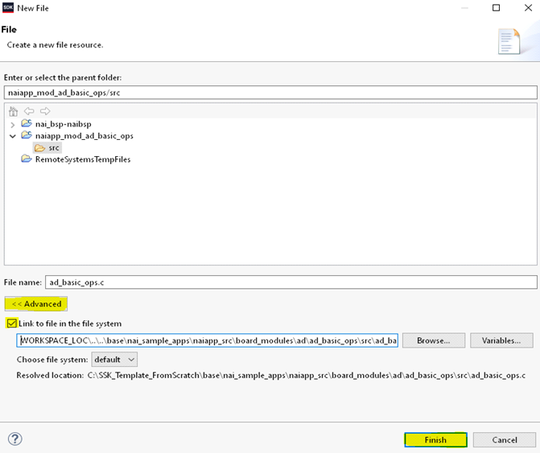Viewport: 540px width, 453px height.
Task: Open the Choose file system dropdown
Action: pyautogui.click(x=114, y=359)
